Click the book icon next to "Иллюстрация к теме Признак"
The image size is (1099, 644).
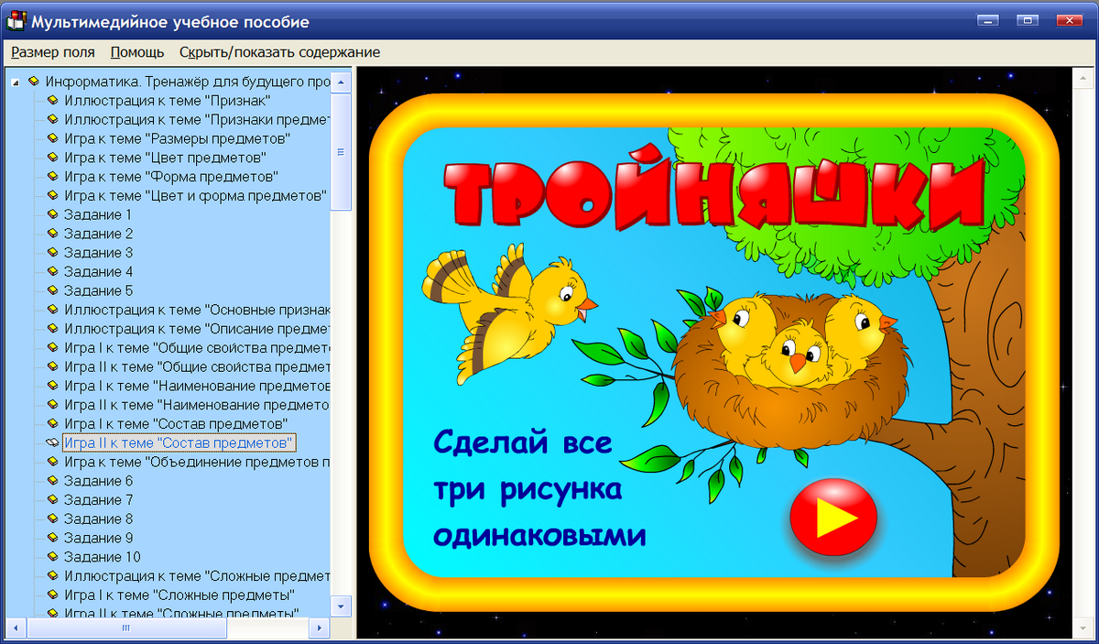click(52, 101)
